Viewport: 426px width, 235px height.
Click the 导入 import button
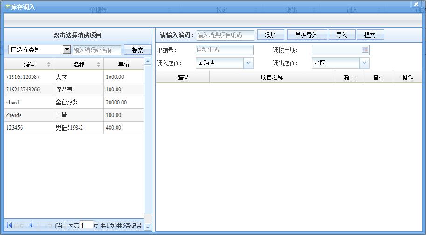pyautogui.click(x=342, y=35)
